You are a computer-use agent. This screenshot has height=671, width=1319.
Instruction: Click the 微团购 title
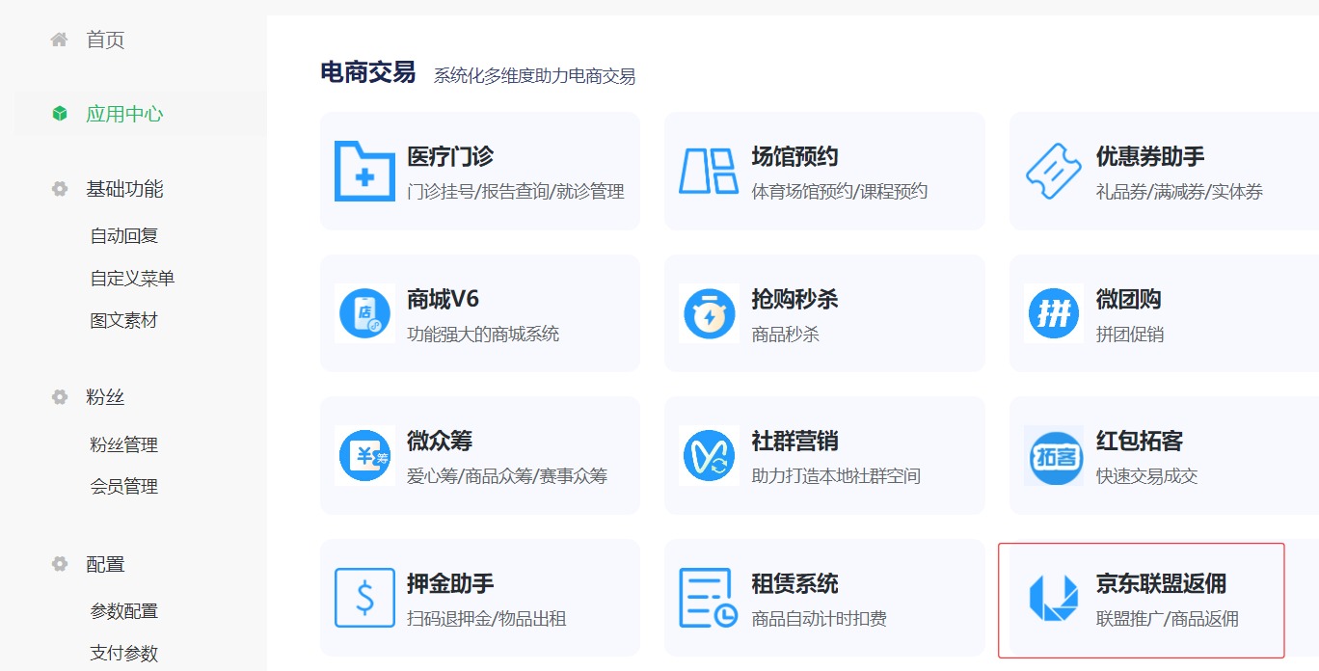[1129, 299]
